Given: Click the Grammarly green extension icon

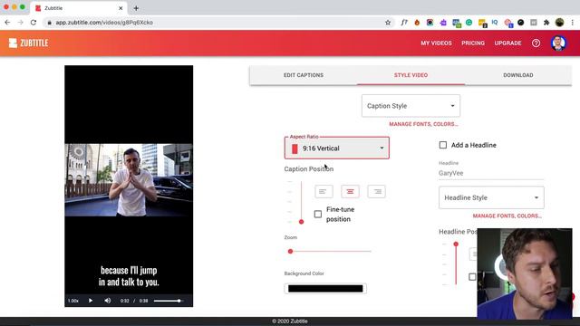Looking at the screenshot, I should pyautogui.click(x=469, y=23).
